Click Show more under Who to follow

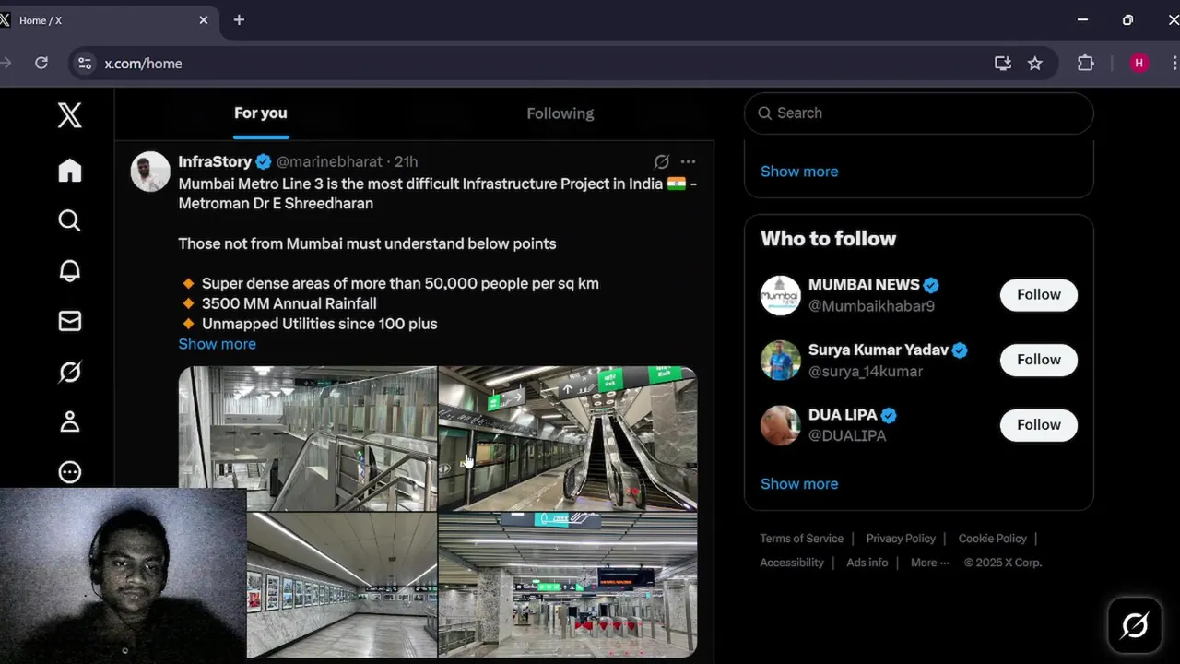(x=799, y=484)
